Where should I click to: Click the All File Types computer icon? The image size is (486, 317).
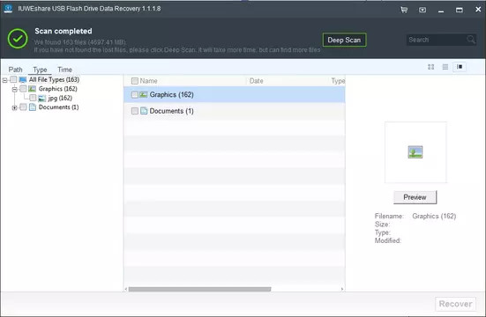pos(23,80)
